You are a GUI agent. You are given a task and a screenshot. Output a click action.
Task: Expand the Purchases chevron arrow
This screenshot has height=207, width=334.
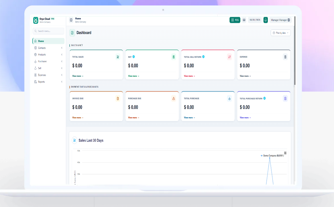click(62, 61)
